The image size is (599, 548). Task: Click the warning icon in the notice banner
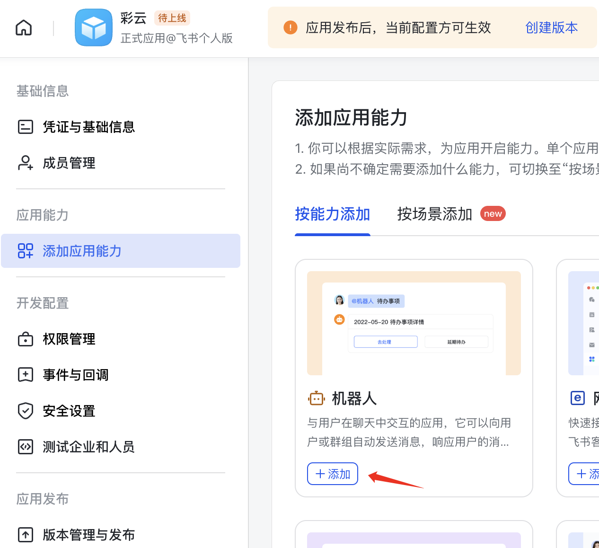coord(290,27)
